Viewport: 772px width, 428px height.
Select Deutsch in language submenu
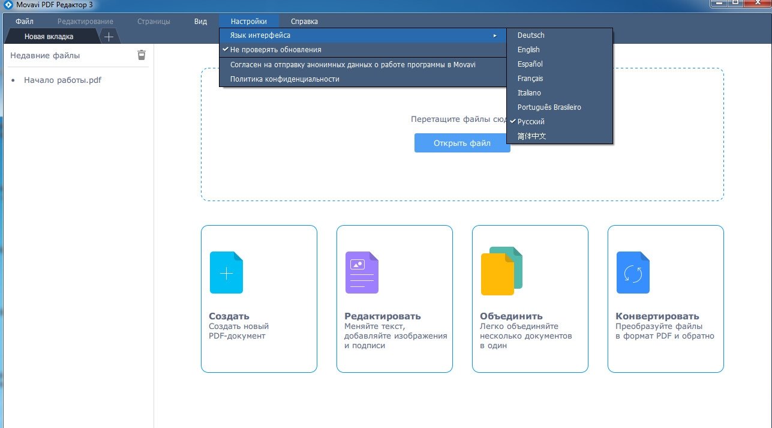pos(531,35)
